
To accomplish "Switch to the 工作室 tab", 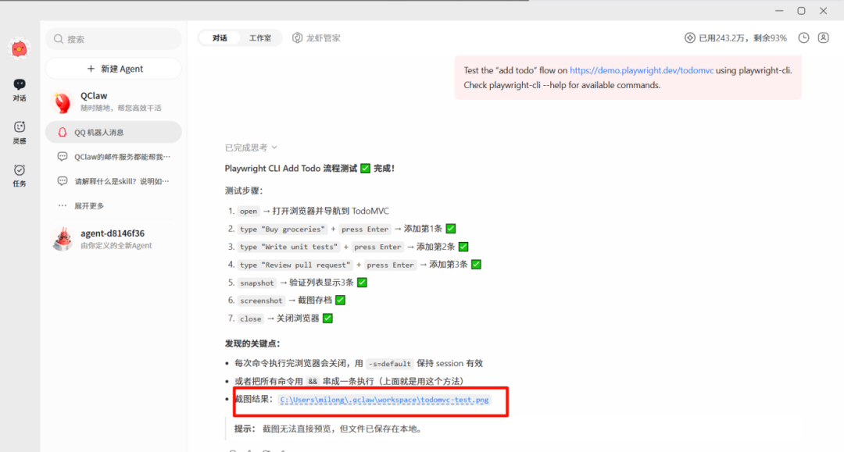I will pos(260,38).
